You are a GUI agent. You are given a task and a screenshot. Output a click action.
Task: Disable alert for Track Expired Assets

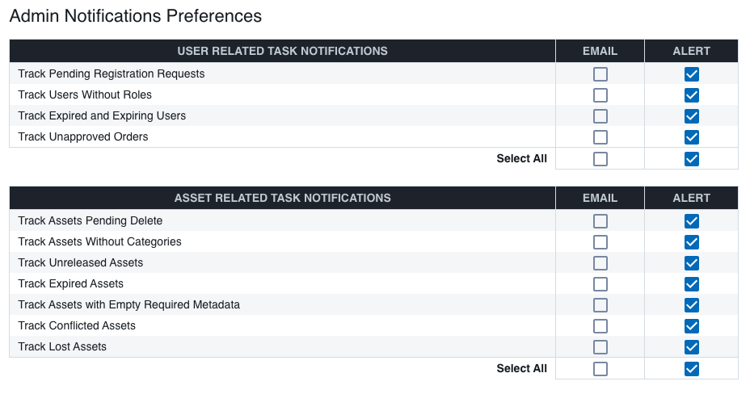(692, 284)
